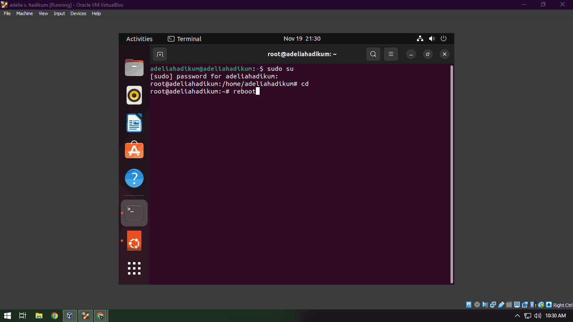Close the Ubuntu terminal window
573x322 pixels.
pyautogui.click(x=445, y=54)
